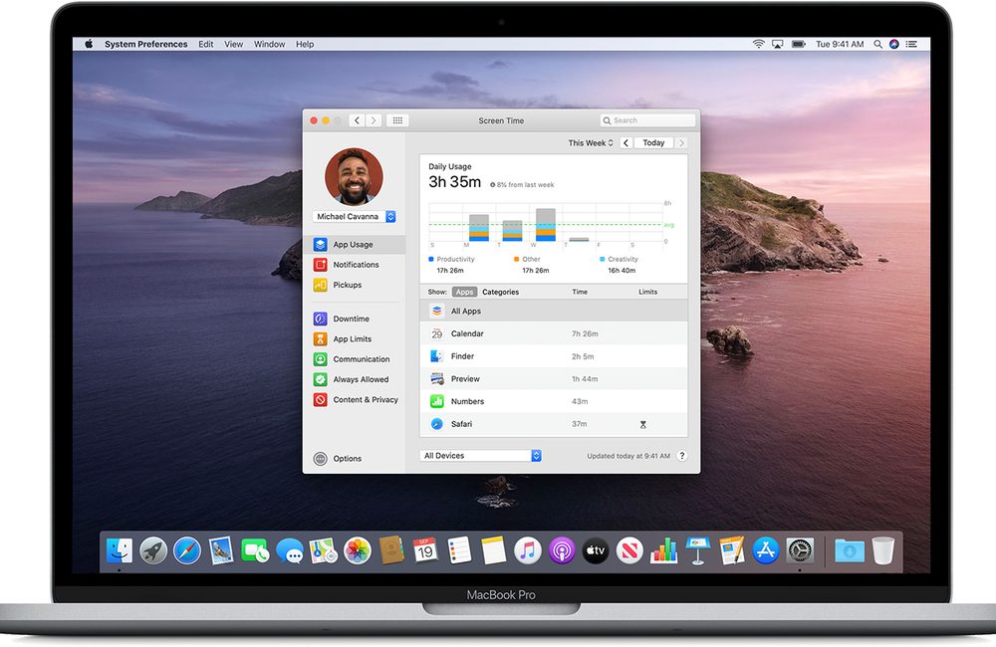Launch Music app from the Dock
Viewport: 996px width, 647px height.
pos(528,550)
